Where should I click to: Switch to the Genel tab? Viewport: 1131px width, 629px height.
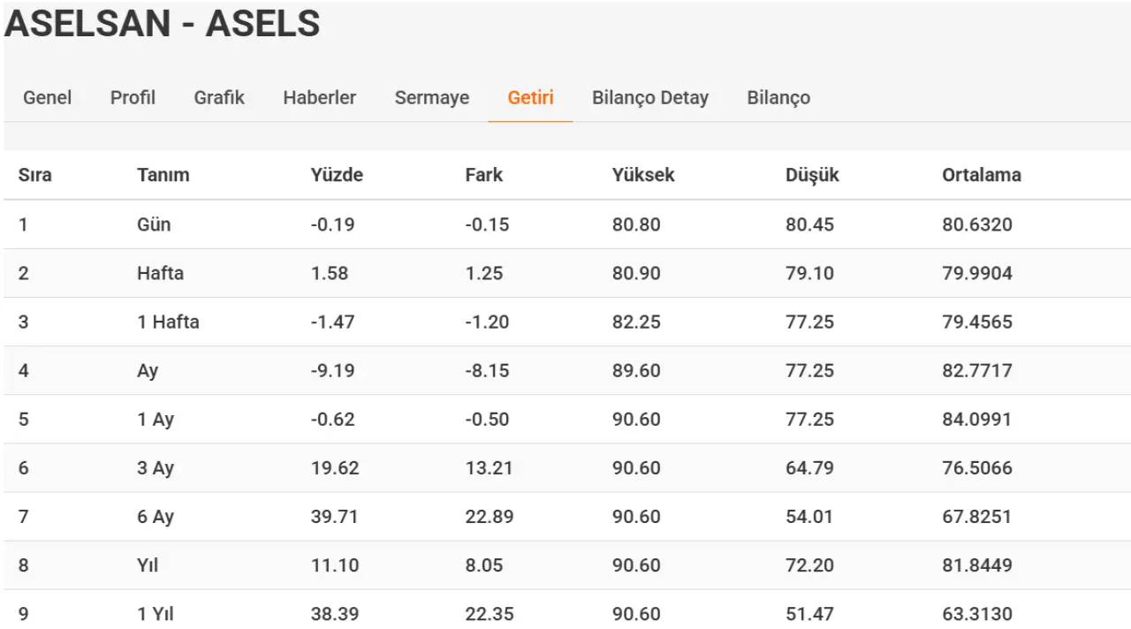(48, 97)
